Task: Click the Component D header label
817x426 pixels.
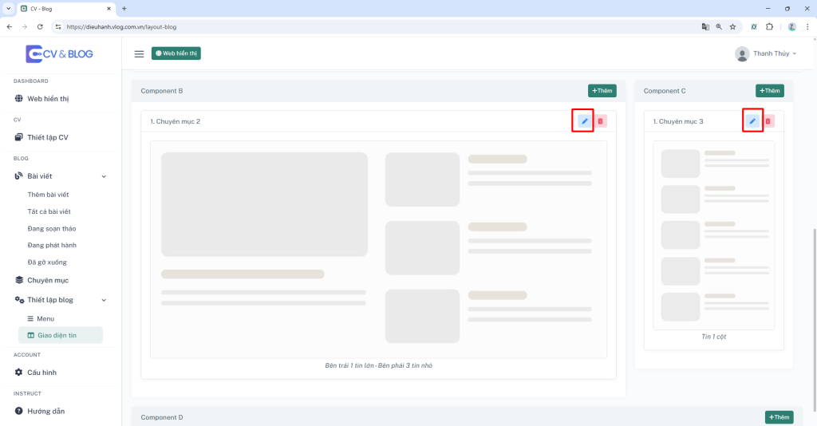Action: click(162, 417)
